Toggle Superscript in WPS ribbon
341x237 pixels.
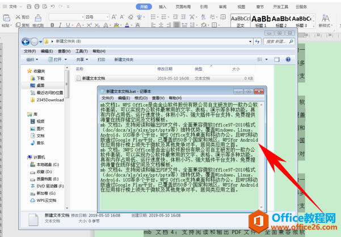[89, 25]
